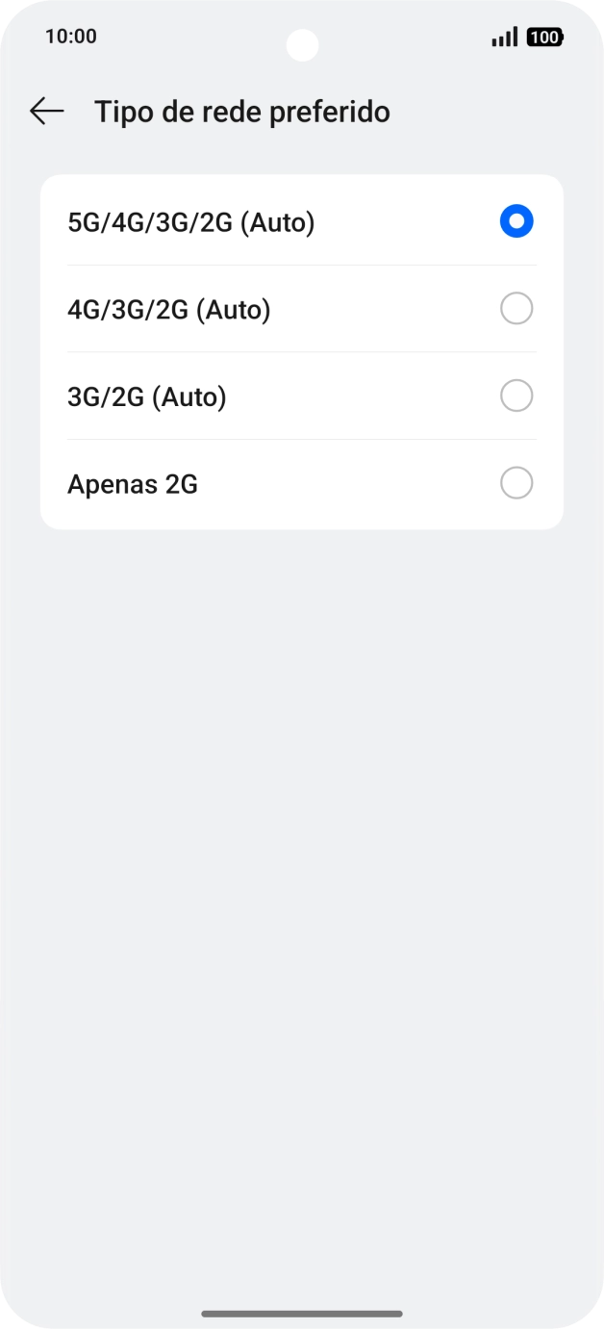Click the 10:00 clock in status bar

point(71,37)
